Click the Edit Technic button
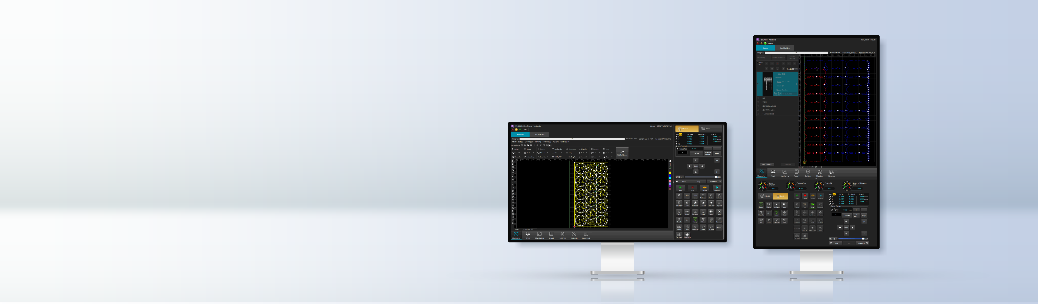Viewport: 1038px width, 304px height. (x=767, y=164)
